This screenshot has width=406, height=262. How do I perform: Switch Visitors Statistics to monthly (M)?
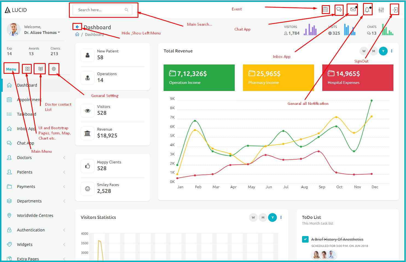point(263,217)
